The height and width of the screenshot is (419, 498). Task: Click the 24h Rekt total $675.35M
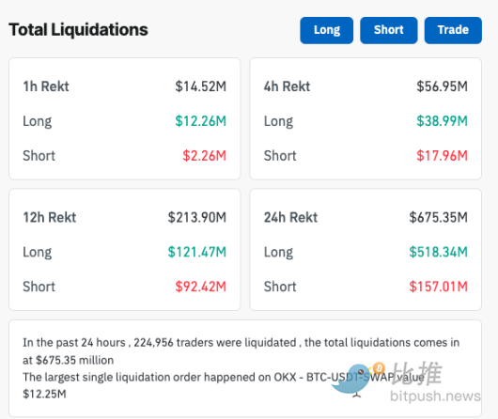click(438, 217)
